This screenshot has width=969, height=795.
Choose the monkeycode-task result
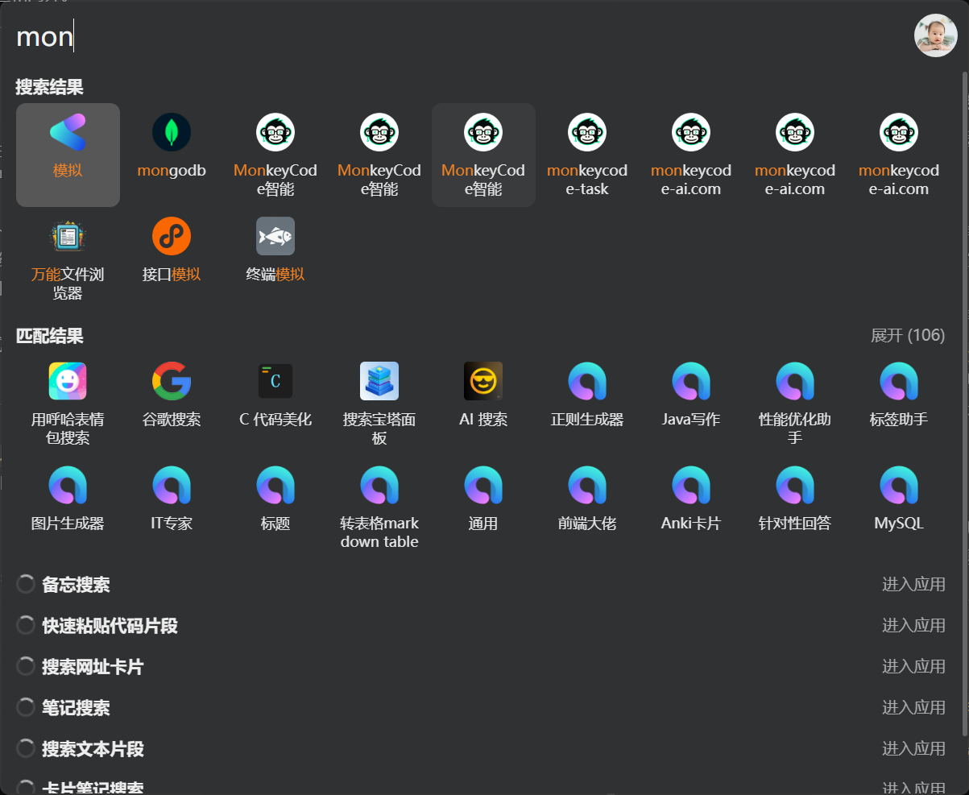click(x=587, y=155)
